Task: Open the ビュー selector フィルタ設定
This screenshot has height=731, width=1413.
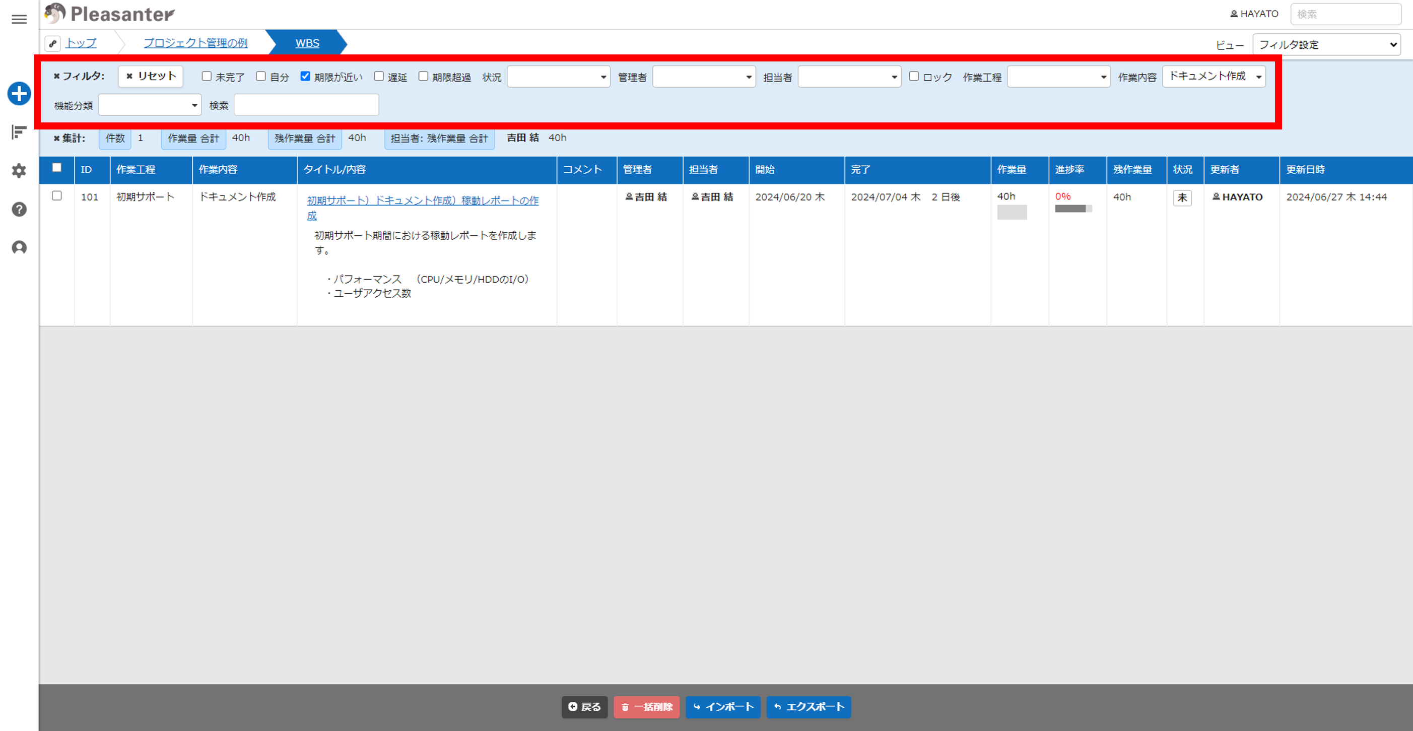Action: (1326, 44)
